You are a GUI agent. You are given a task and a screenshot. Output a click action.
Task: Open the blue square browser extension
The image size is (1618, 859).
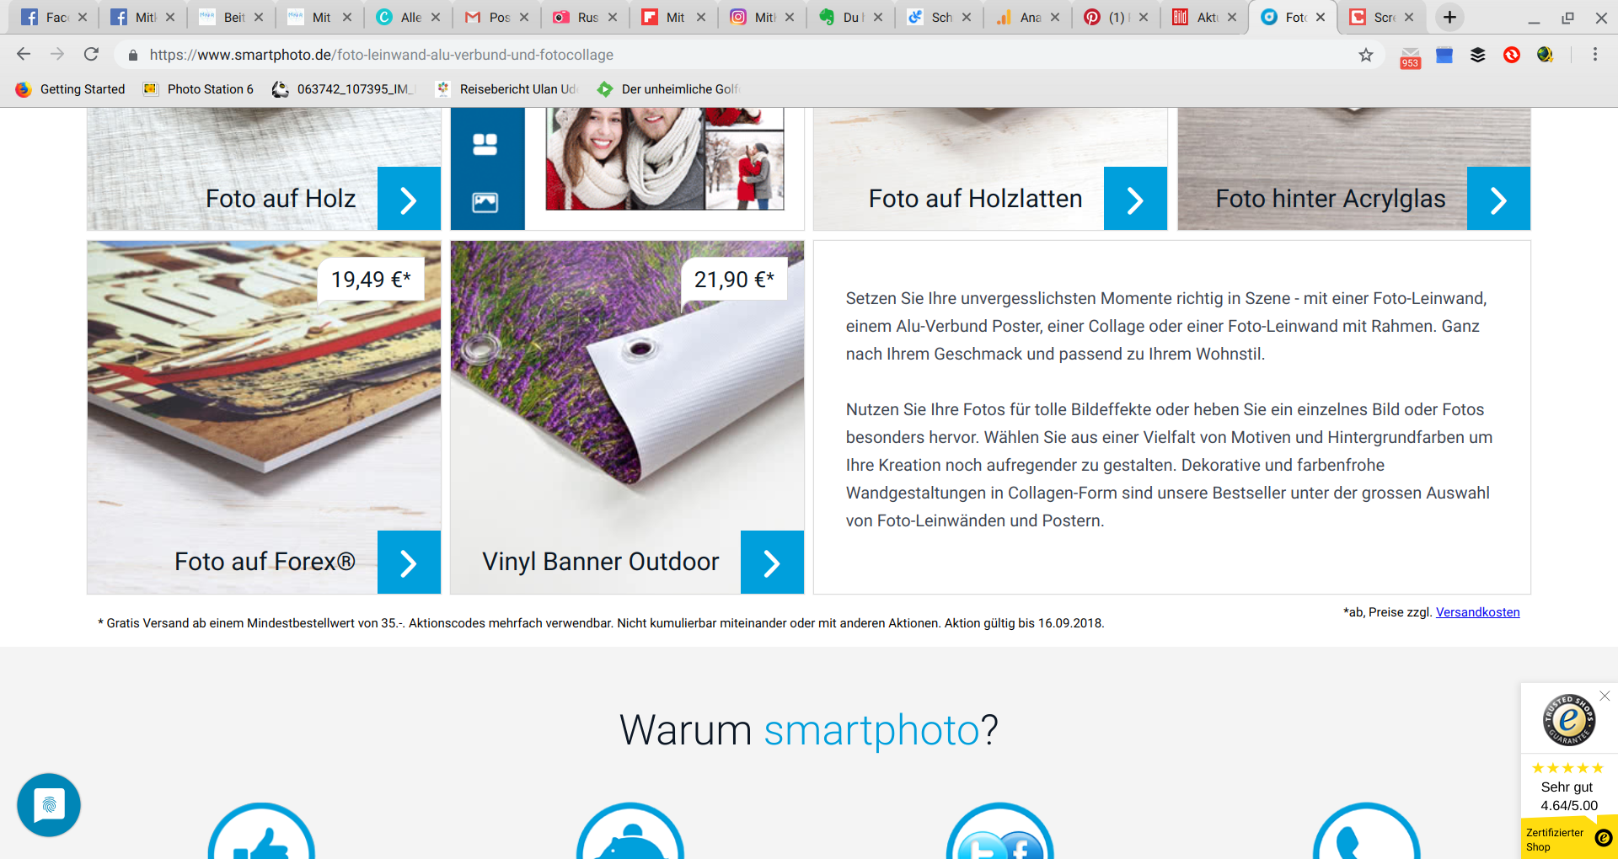1444,55
